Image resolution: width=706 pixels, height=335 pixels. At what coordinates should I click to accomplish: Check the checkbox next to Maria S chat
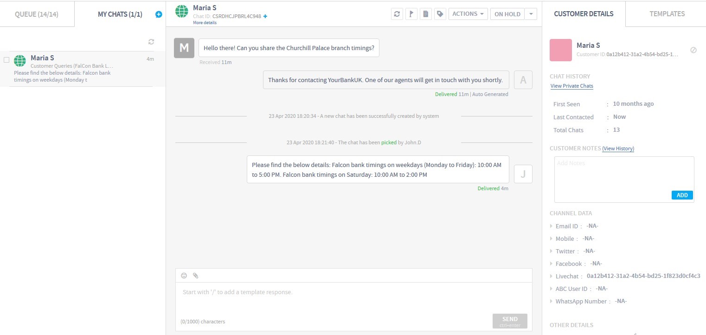coord(6,59)
